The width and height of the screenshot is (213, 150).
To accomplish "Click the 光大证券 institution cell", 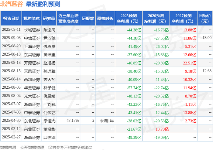I will point(32,96).
